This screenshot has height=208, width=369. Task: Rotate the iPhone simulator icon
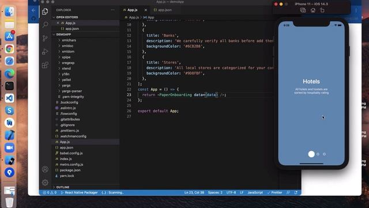click(322, 10)
